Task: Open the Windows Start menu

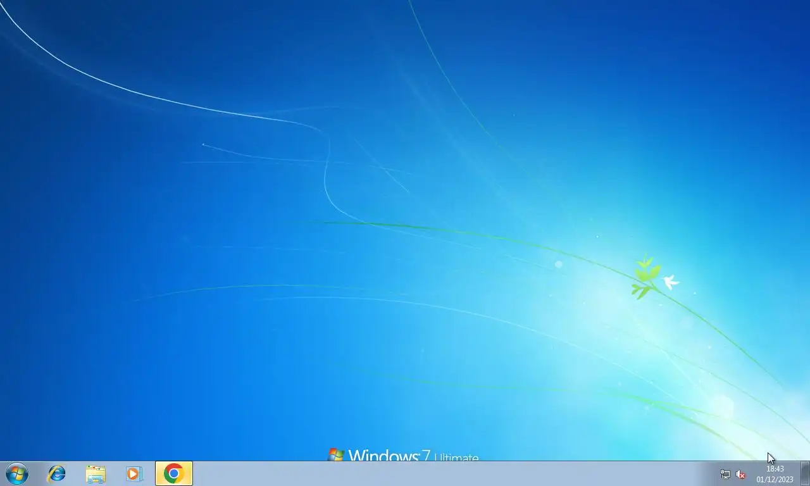Action: [x=17, y=473]
